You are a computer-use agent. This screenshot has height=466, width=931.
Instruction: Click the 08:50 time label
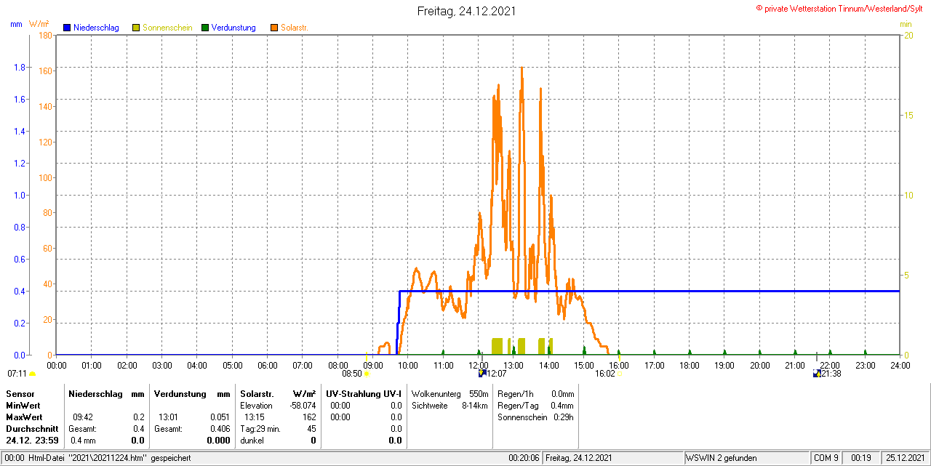click(352, 374)
